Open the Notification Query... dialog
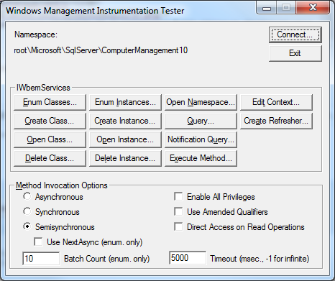 (201, 139)
